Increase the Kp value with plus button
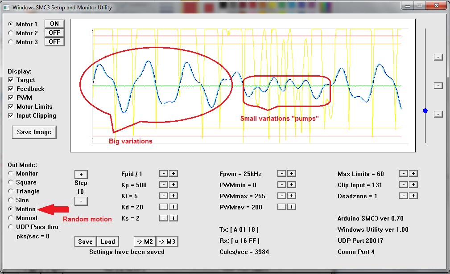450x274 pixels. point(173,185)
